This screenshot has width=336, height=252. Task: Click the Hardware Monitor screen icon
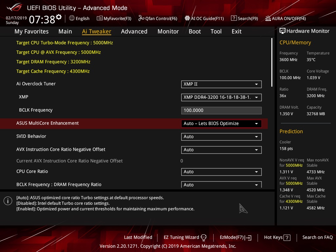coord(283,31)
